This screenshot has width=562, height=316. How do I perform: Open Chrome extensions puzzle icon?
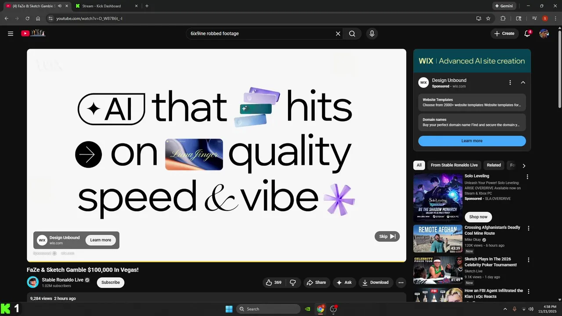coord(503,18)
